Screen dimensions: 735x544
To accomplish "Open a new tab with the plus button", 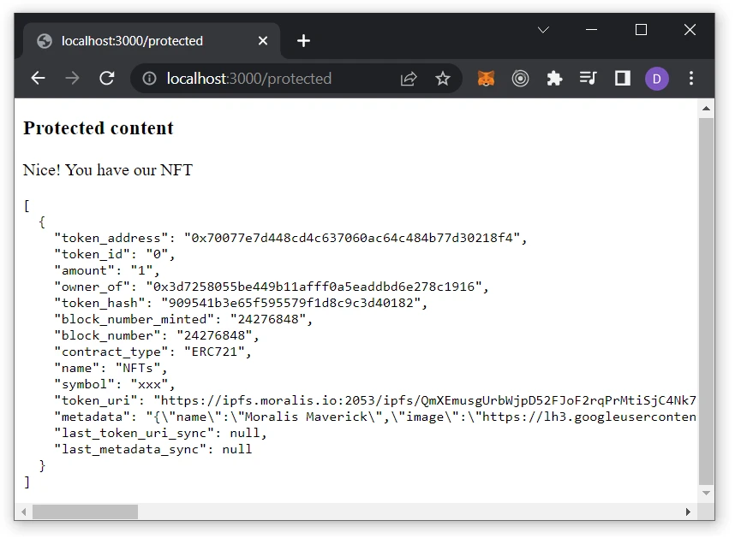I will tap(303, 39).
